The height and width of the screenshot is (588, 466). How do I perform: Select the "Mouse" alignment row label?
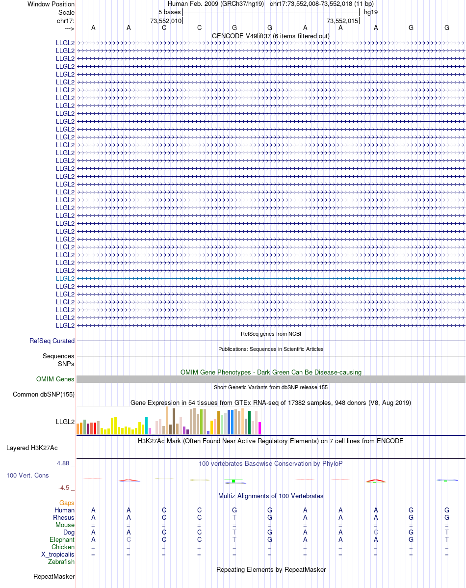(65, 525)
